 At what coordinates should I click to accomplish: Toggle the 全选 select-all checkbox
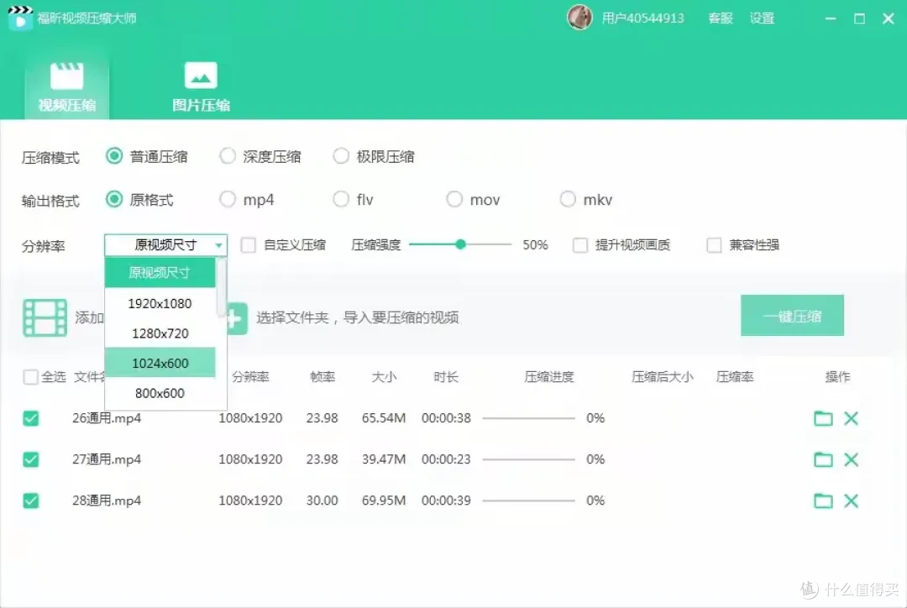tap(31, 377)
